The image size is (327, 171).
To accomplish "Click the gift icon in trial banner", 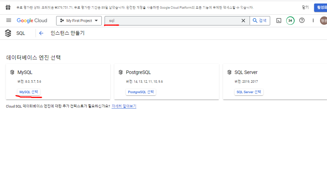I will pos(8,8).
